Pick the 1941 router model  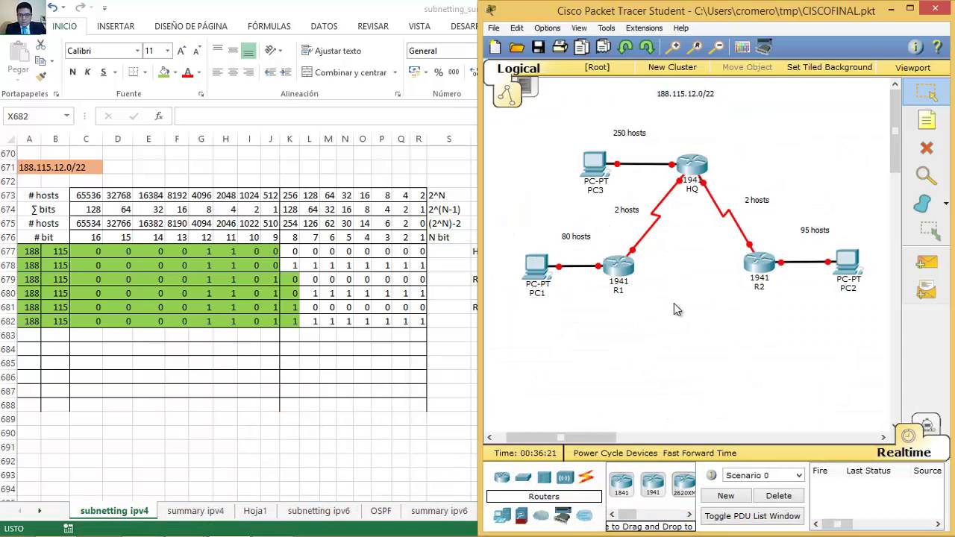[653, 485]
